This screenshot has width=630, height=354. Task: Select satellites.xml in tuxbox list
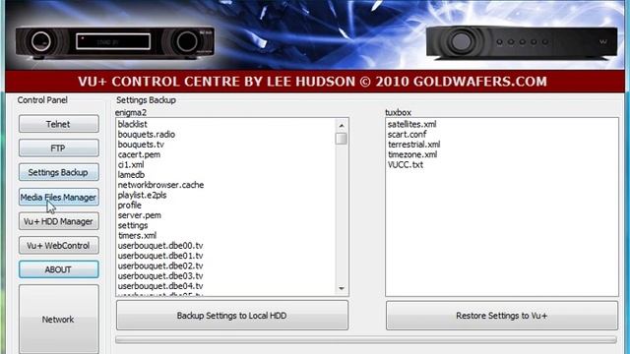pos(412,124)
